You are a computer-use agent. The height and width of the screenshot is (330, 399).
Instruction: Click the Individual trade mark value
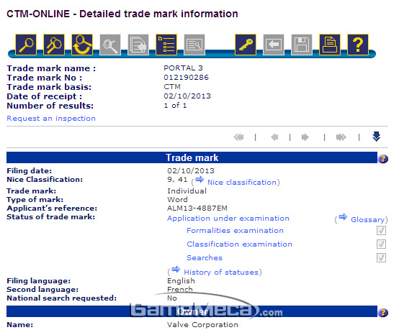[x=187, y=191]
